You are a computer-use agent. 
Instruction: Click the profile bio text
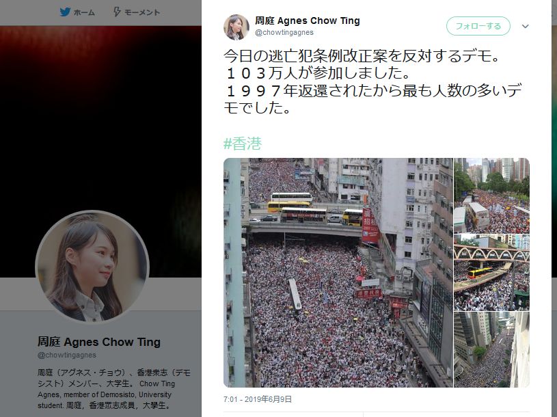point(114,389)
